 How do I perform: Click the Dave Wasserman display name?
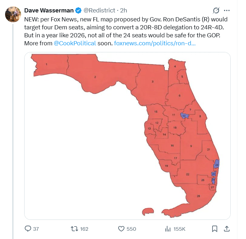pos(49,11)
